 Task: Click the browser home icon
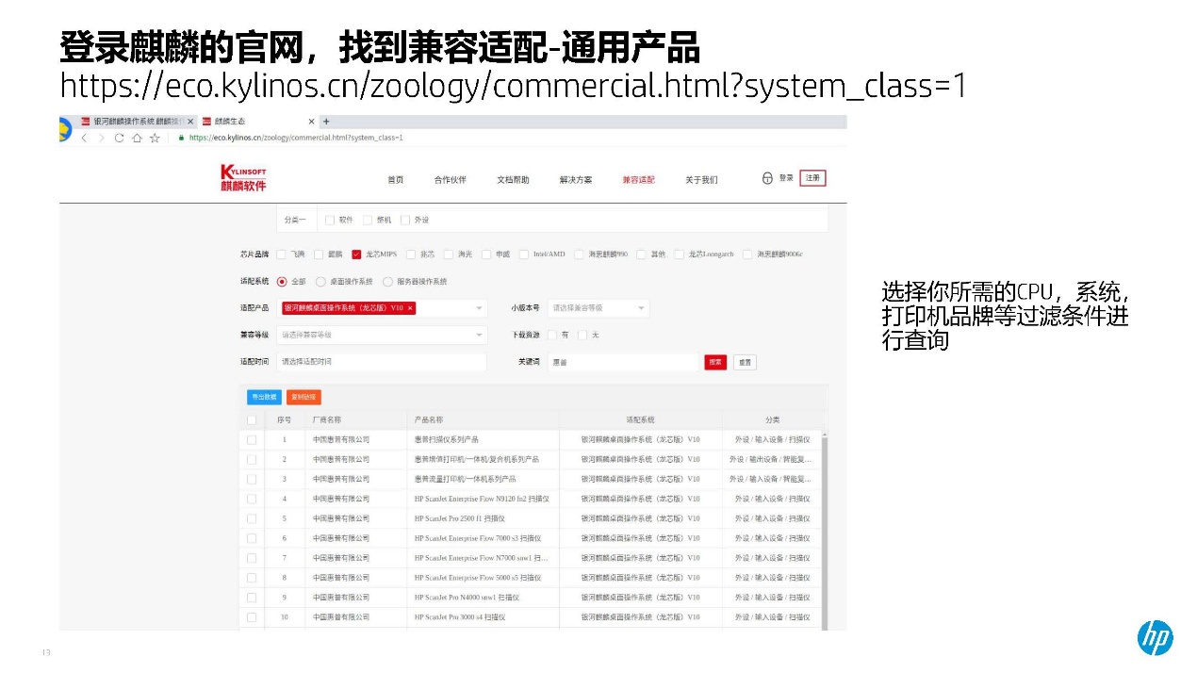137,138
